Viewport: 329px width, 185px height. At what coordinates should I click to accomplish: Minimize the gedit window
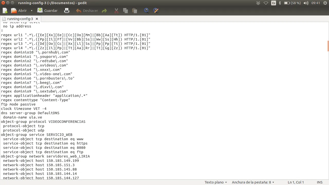(x=8, y=3)
